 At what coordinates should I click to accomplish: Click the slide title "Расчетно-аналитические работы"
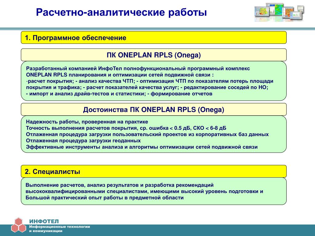click(121, 12)
